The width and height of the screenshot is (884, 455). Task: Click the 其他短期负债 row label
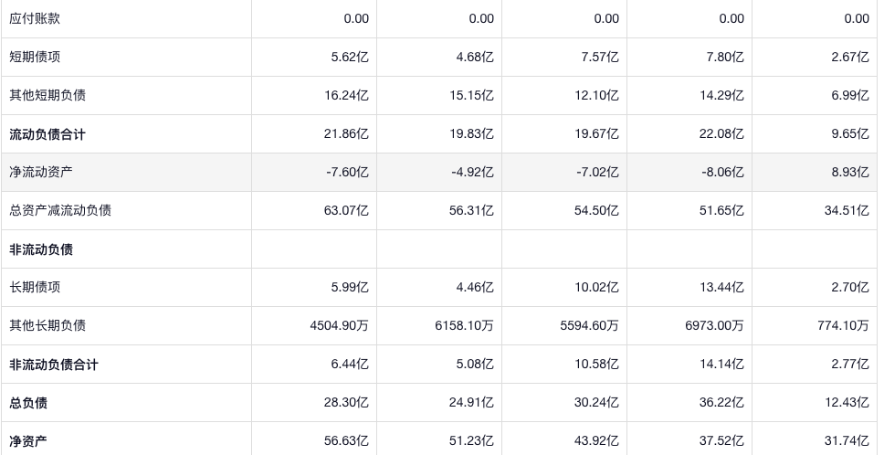coord(47,95)
